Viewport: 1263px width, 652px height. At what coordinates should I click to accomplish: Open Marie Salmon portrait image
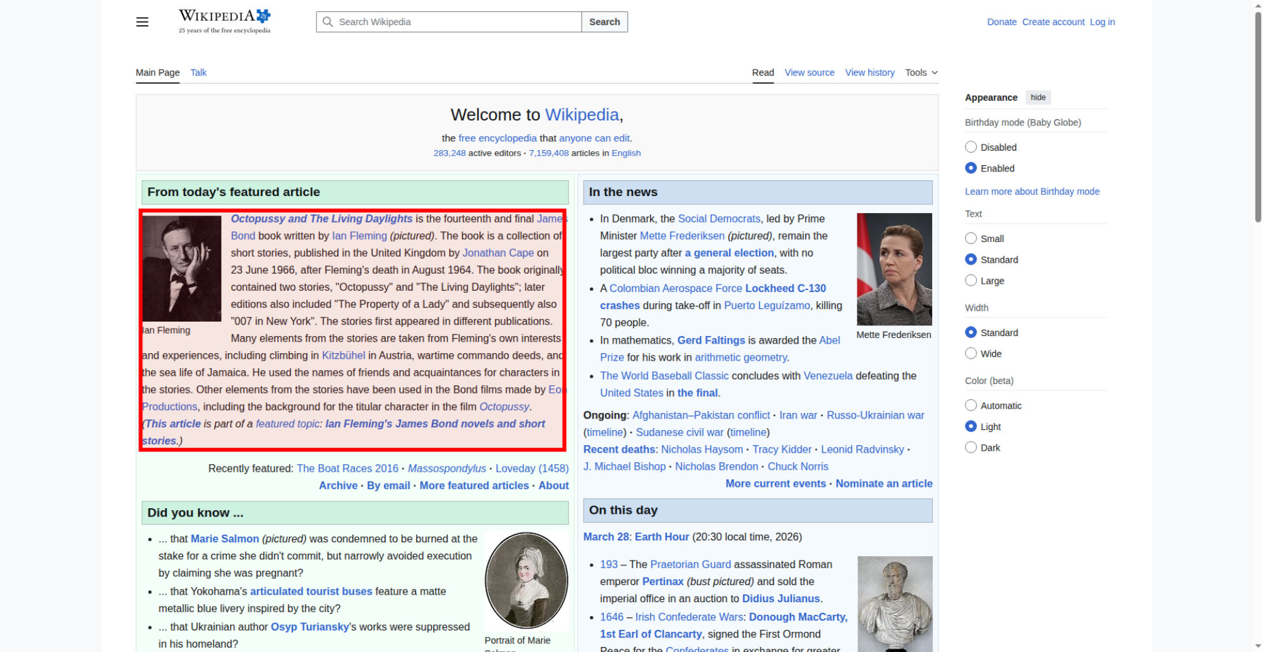(526, 581)
